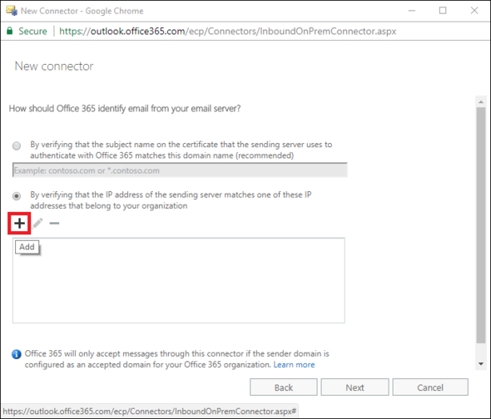491x419 pixels.
Task: Click the blue information icon
Action: point(17,354)
